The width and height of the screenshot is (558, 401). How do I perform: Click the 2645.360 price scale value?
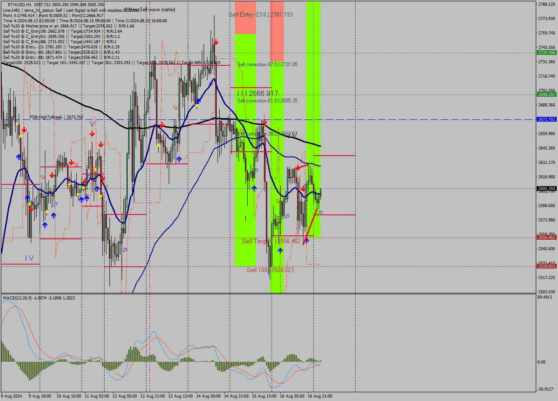point(547,148)
